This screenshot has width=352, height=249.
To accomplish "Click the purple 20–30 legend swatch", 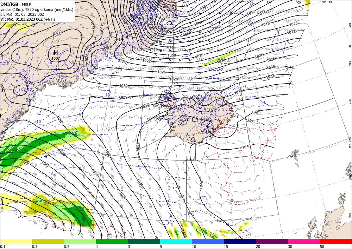I will (272, 241).
